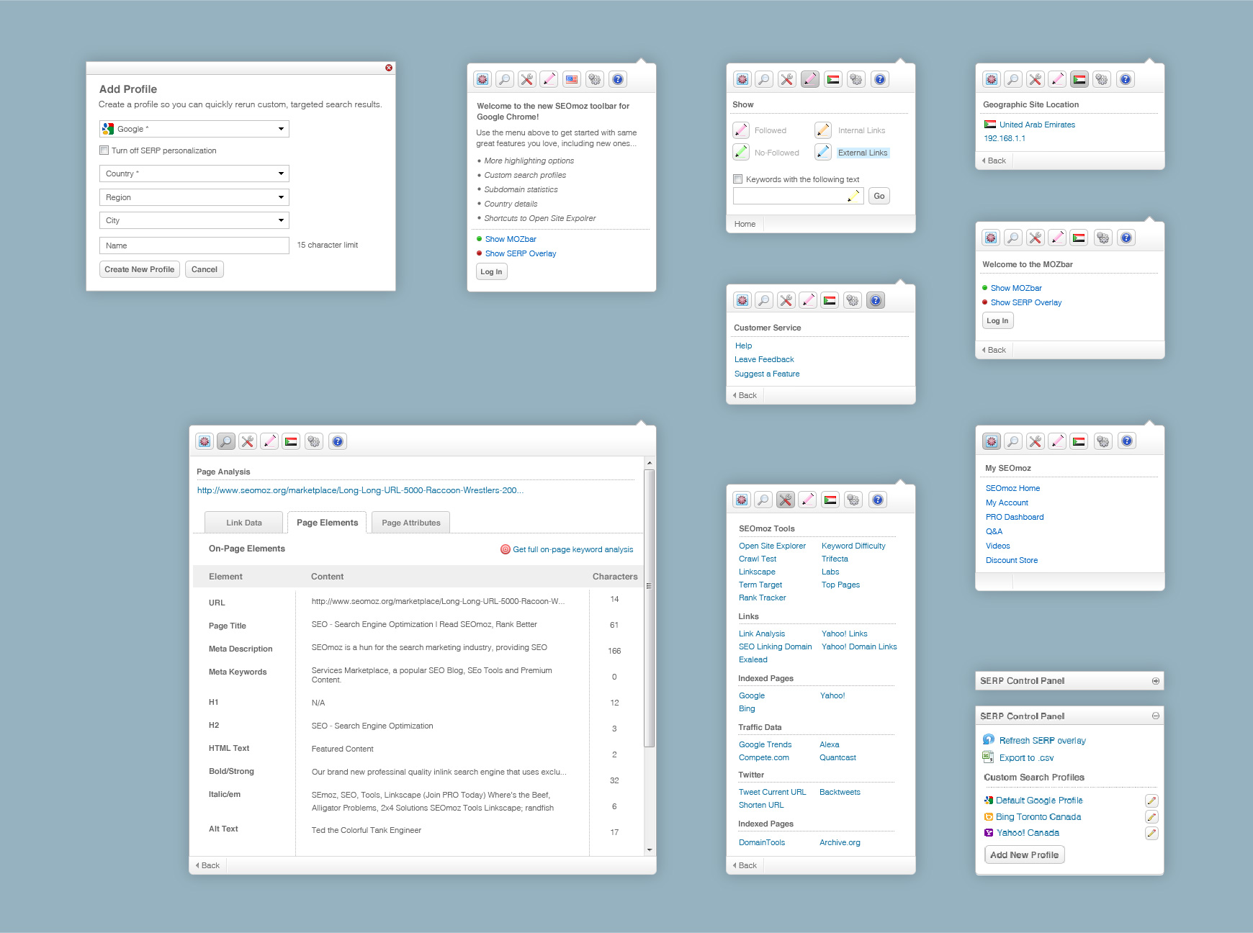1253x933 pixels.
Task: Click help icon in My SEOmoz panel
Action: pyautogui.click(x=1127, y=441)
